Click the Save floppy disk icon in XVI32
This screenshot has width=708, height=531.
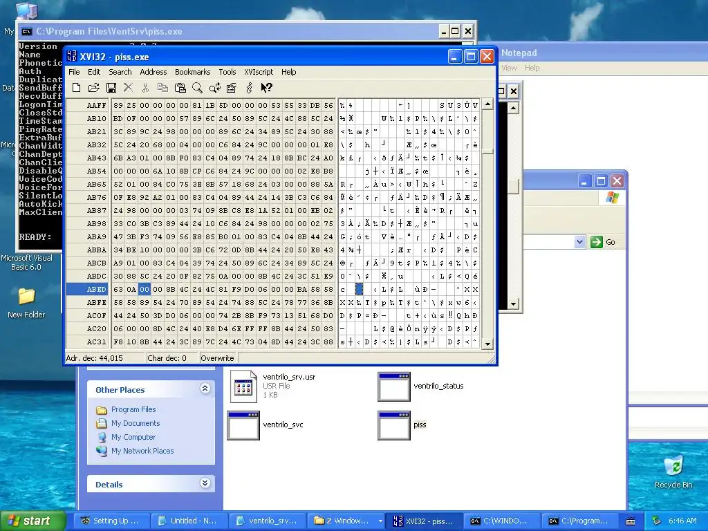(x=111, y=88)
